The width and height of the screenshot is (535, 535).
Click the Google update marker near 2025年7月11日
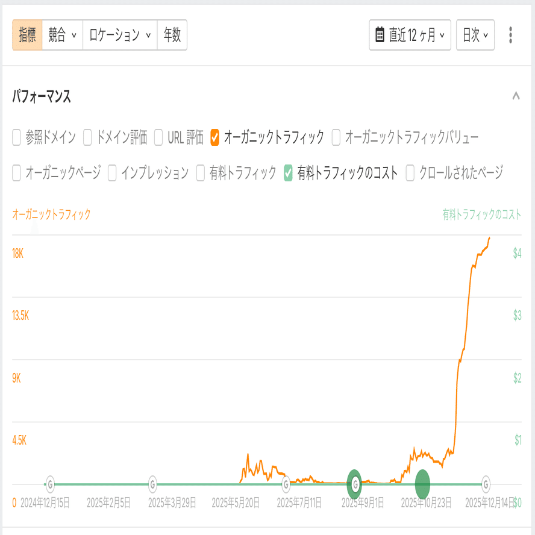click(286, 483)
